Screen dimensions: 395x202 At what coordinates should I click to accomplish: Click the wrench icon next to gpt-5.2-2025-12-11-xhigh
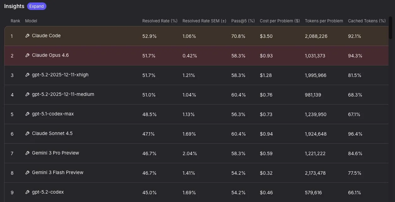tap(27, 75)
